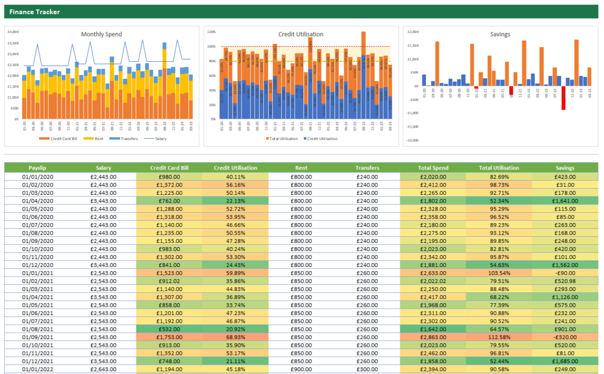
Task: Click the £31.00 savings cell
Action: [565, 185]
